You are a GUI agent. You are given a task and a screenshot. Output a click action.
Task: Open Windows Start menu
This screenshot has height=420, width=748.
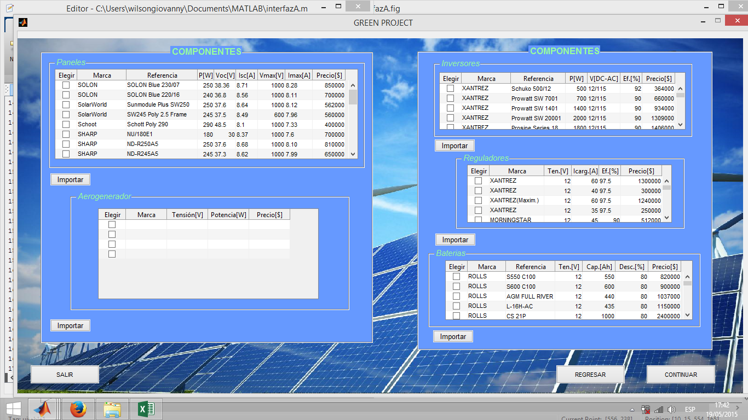click(14, 409)
